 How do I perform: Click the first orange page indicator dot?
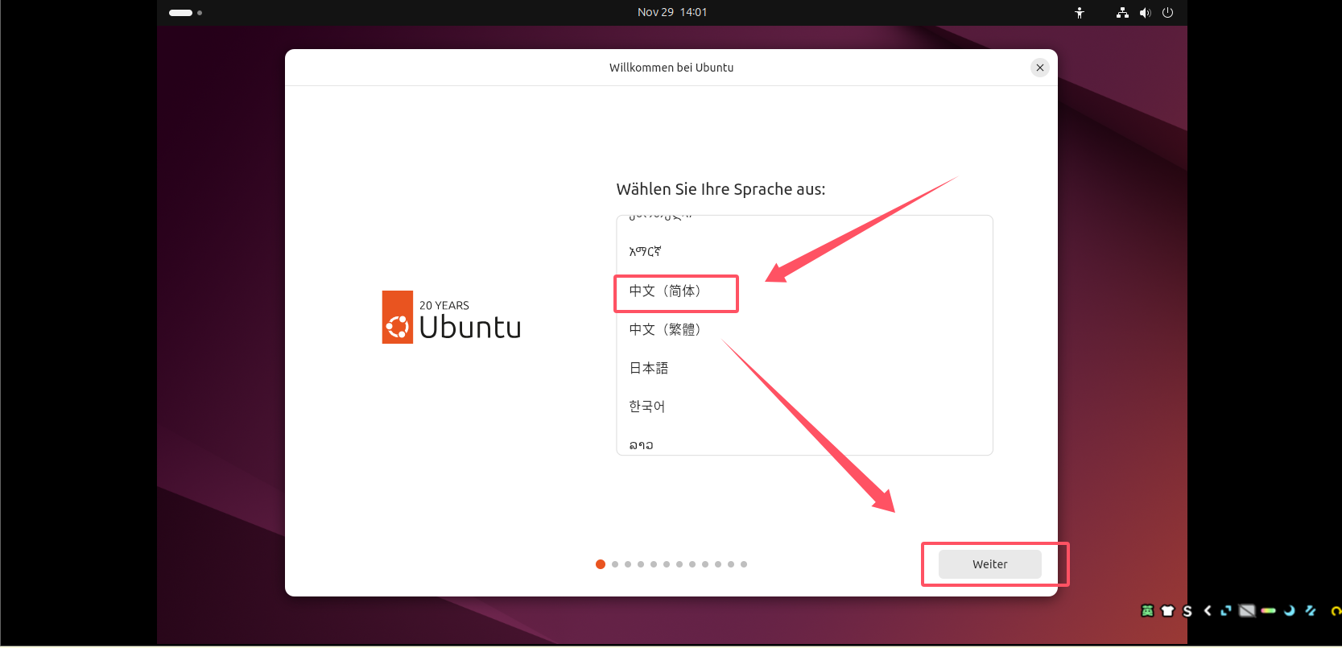click(x=601, y=564)
